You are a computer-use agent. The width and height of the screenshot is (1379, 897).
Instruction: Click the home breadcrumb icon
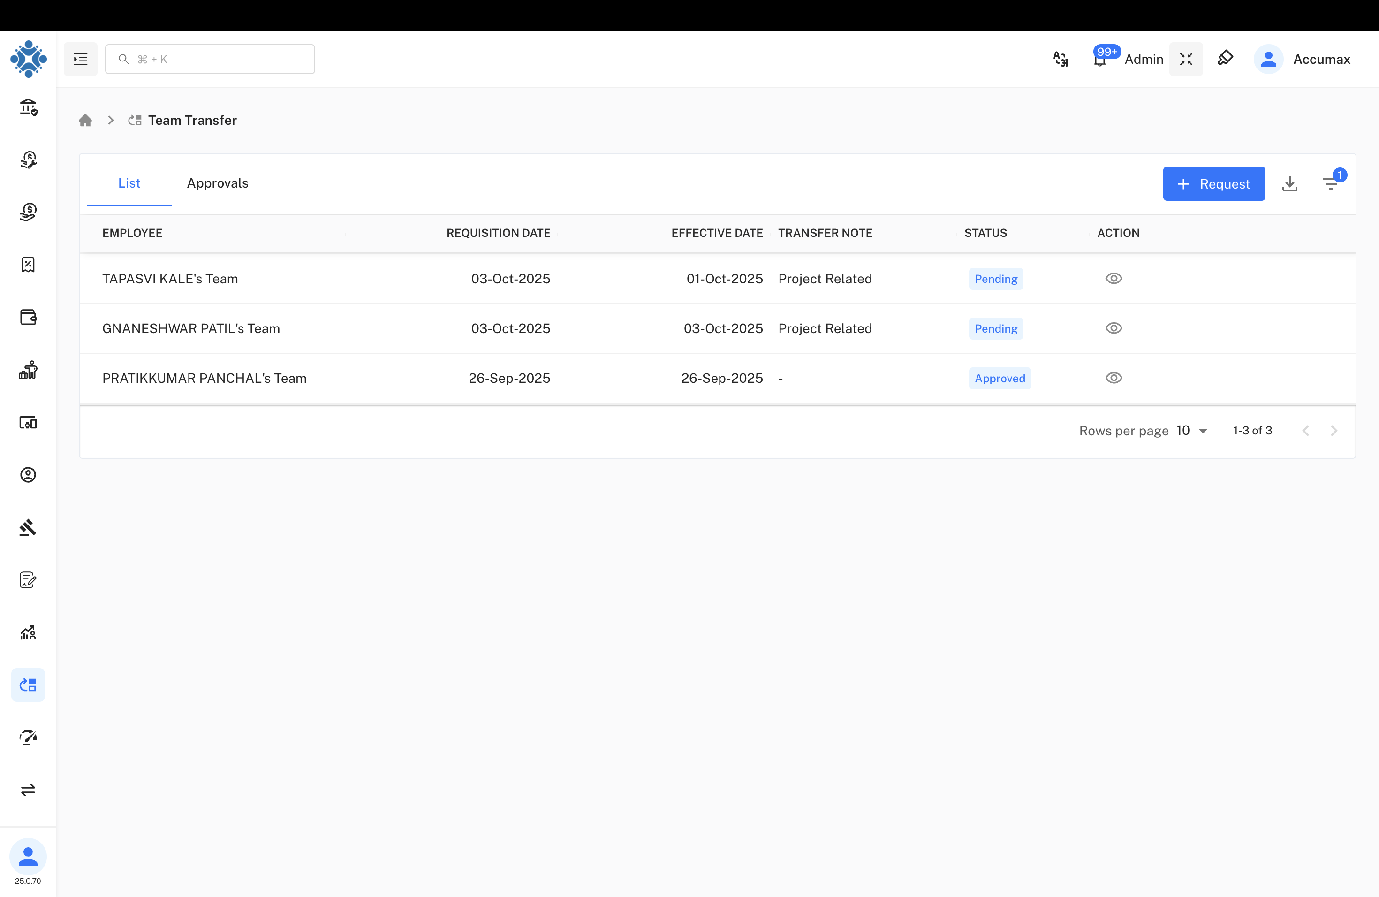tap(85, 120)
